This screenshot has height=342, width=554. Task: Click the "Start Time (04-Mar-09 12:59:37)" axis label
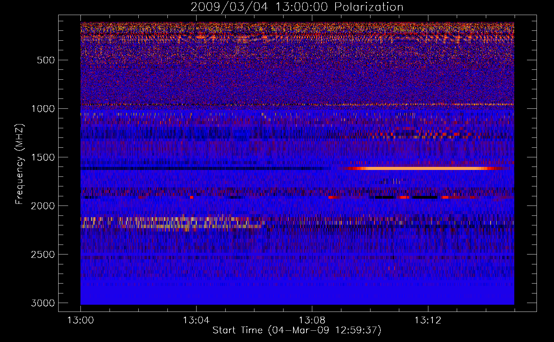(x=297, y=330)
